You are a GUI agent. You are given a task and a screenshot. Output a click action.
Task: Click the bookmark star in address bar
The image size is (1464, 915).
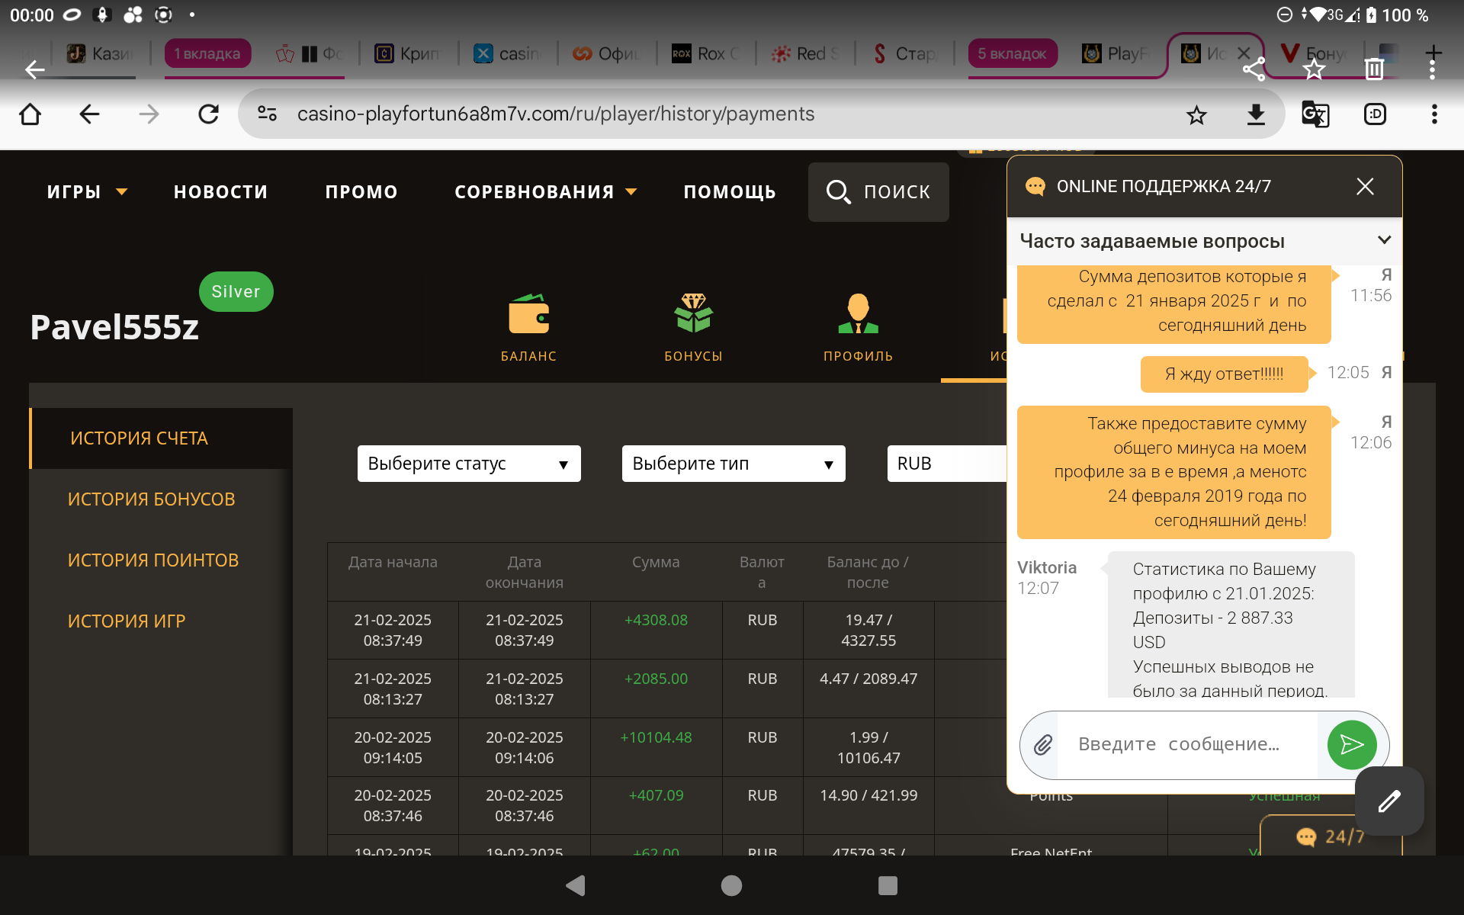click(1196, 114)
